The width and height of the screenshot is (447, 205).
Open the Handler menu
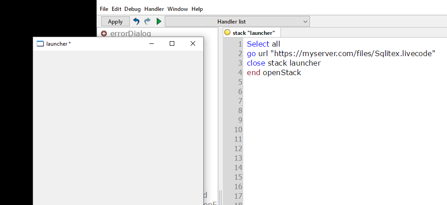(x=154, y=9)
